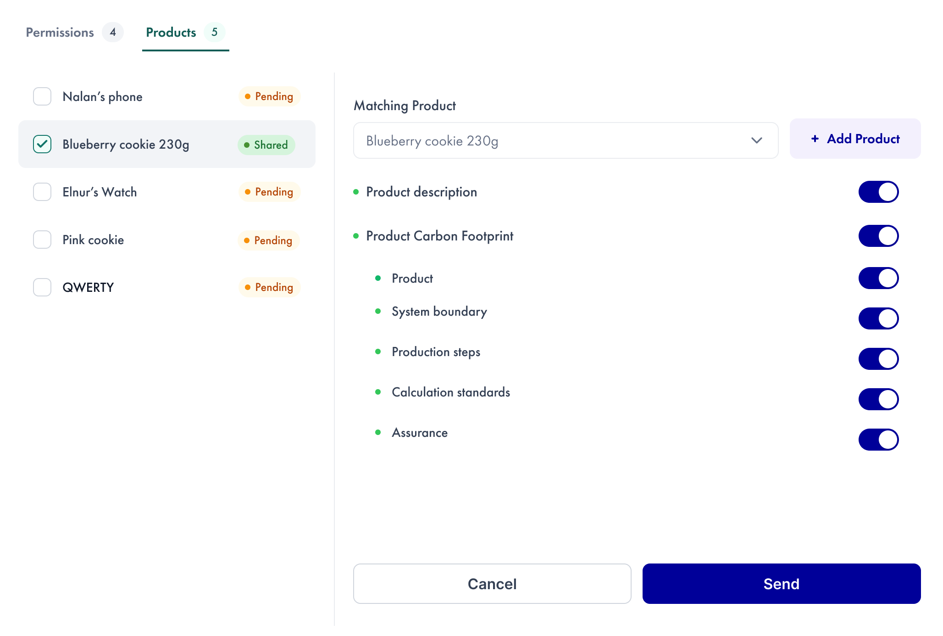This screenshot has height=636, width=943.
Task: Uncheck the Blueberry cookie 230g checkbox
Action: pos(42,144)
